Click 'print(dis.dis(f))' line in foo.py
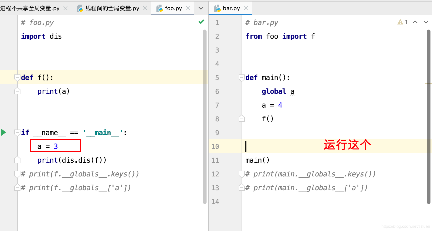The height and width of the screenshot is (231, 432). click(72, 160)
